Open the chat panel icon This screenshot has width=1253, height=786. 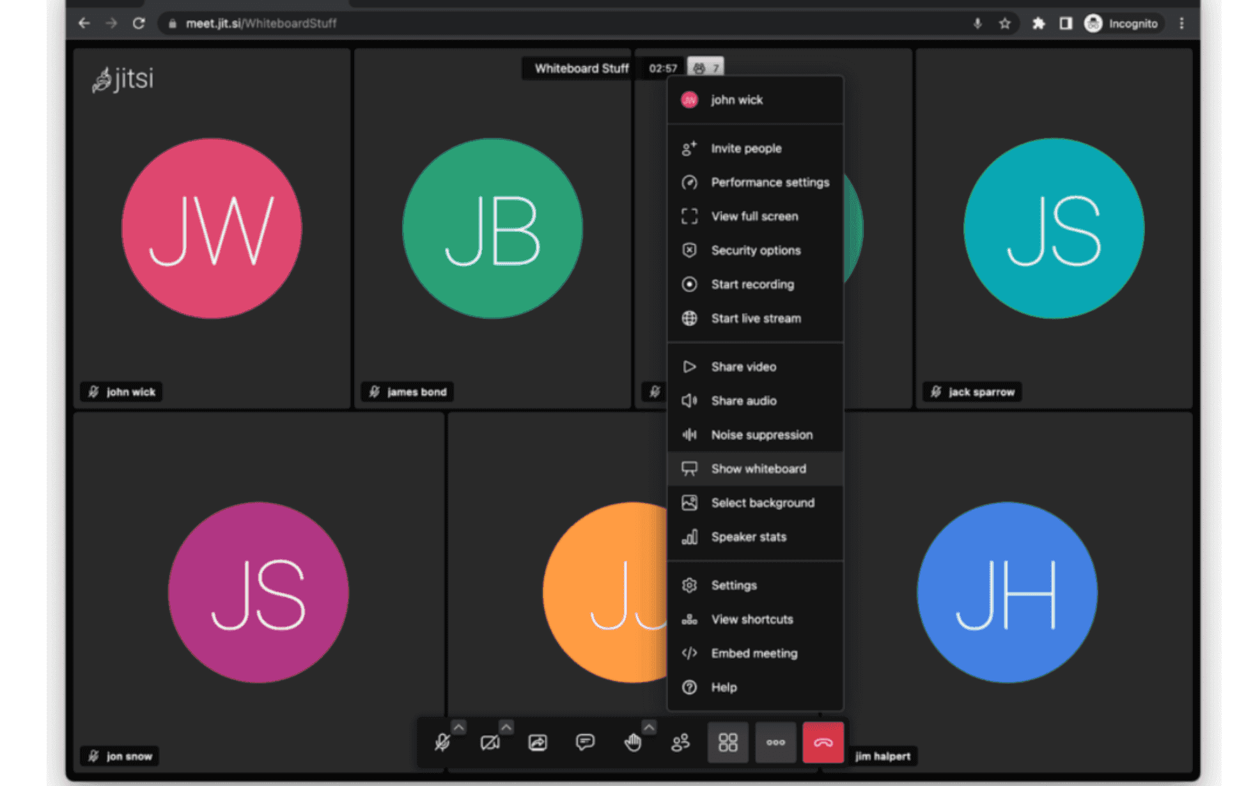[x=585, y=743]
